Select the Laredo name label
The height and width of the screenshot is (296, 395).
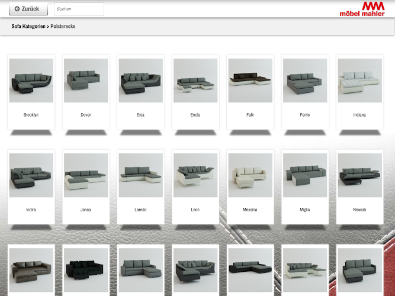[140, 210]
